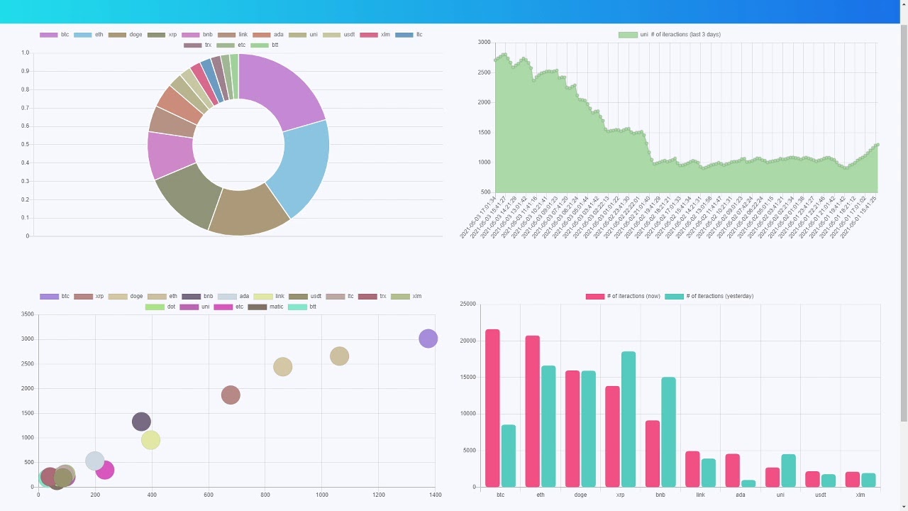Select the pink bnb doughnut segment
Viewport: 908px width, 511px height.
pos(170,155)
